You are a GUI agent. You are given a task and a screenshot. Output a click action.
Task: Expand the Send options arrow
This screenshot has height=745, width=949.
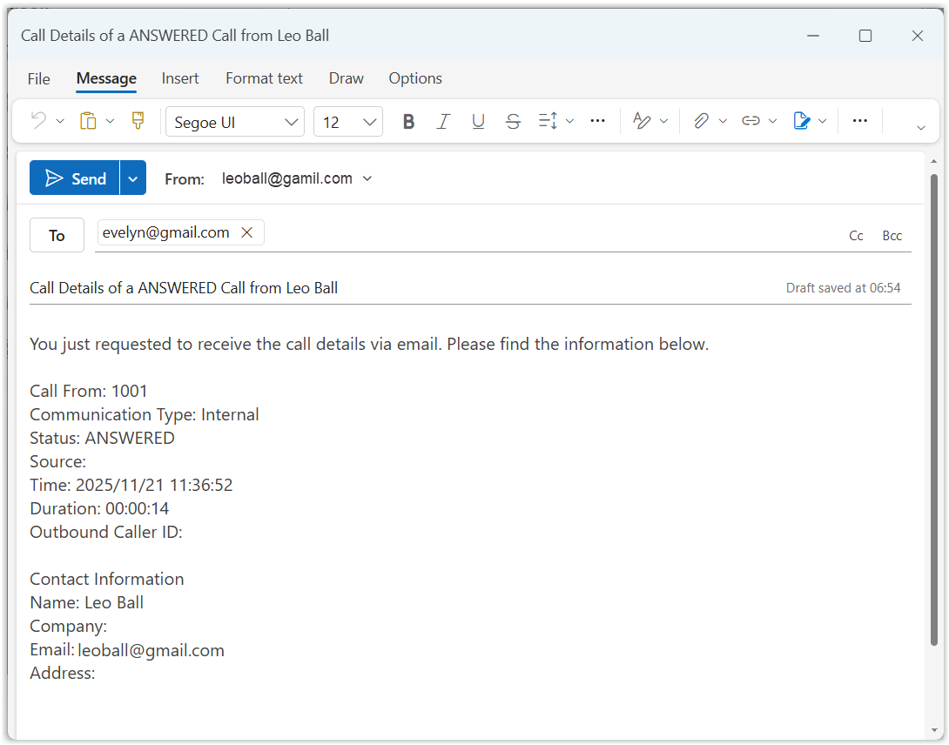(132, 178)
